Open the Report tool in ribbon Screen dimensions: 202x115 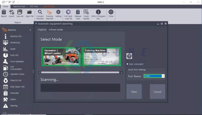click(x=4, y=14)
